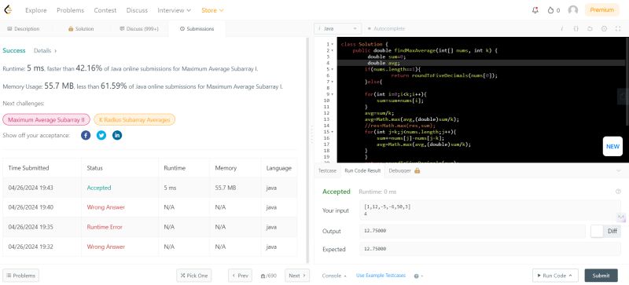Share acceptance on Twitter icon
This screenshot has height=285, width=629.
point(101,136)
